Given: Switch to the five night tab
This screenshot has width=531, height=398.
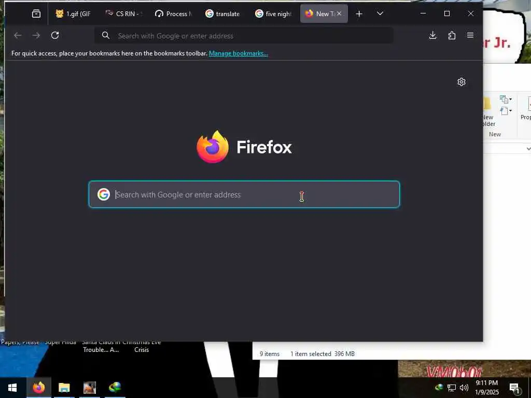Looking at the screenshot, I should coord(273,13).
